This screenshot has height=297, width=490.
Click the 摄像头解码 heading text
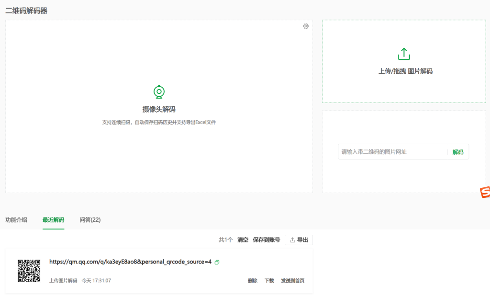pyautogui.click(x=159, y=109)
